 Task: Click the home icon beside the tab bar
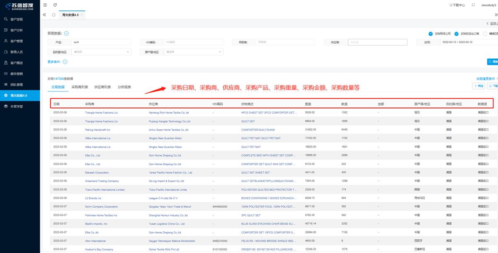point(54,14)
